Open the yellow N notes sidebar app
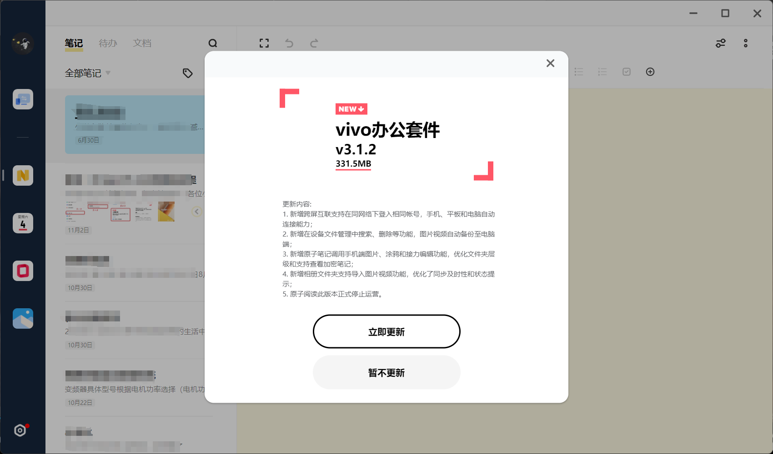Screen dimensions: 773x454 click(x=23, y=175)
